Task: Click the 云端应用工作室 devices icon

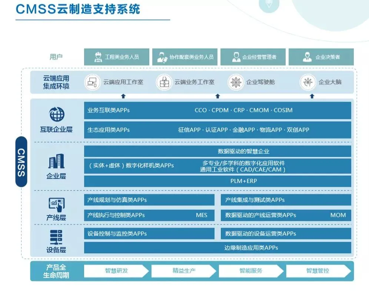Action: click(92, 82)
